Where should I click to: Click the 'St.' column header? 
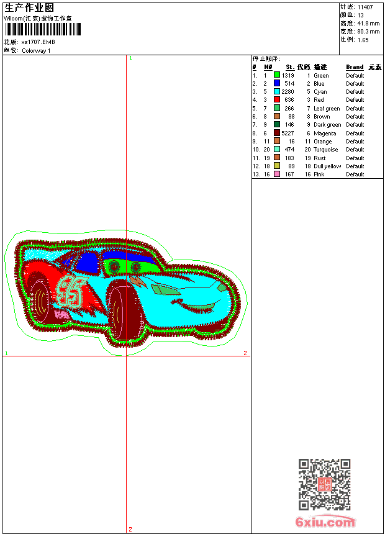click(x=290, y=67)
